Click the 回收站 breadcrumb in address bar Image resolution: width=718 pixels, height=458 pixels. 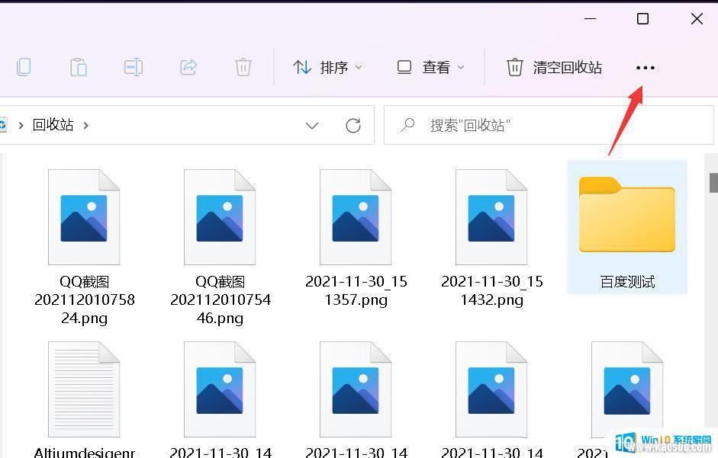(x=53, y=125)
